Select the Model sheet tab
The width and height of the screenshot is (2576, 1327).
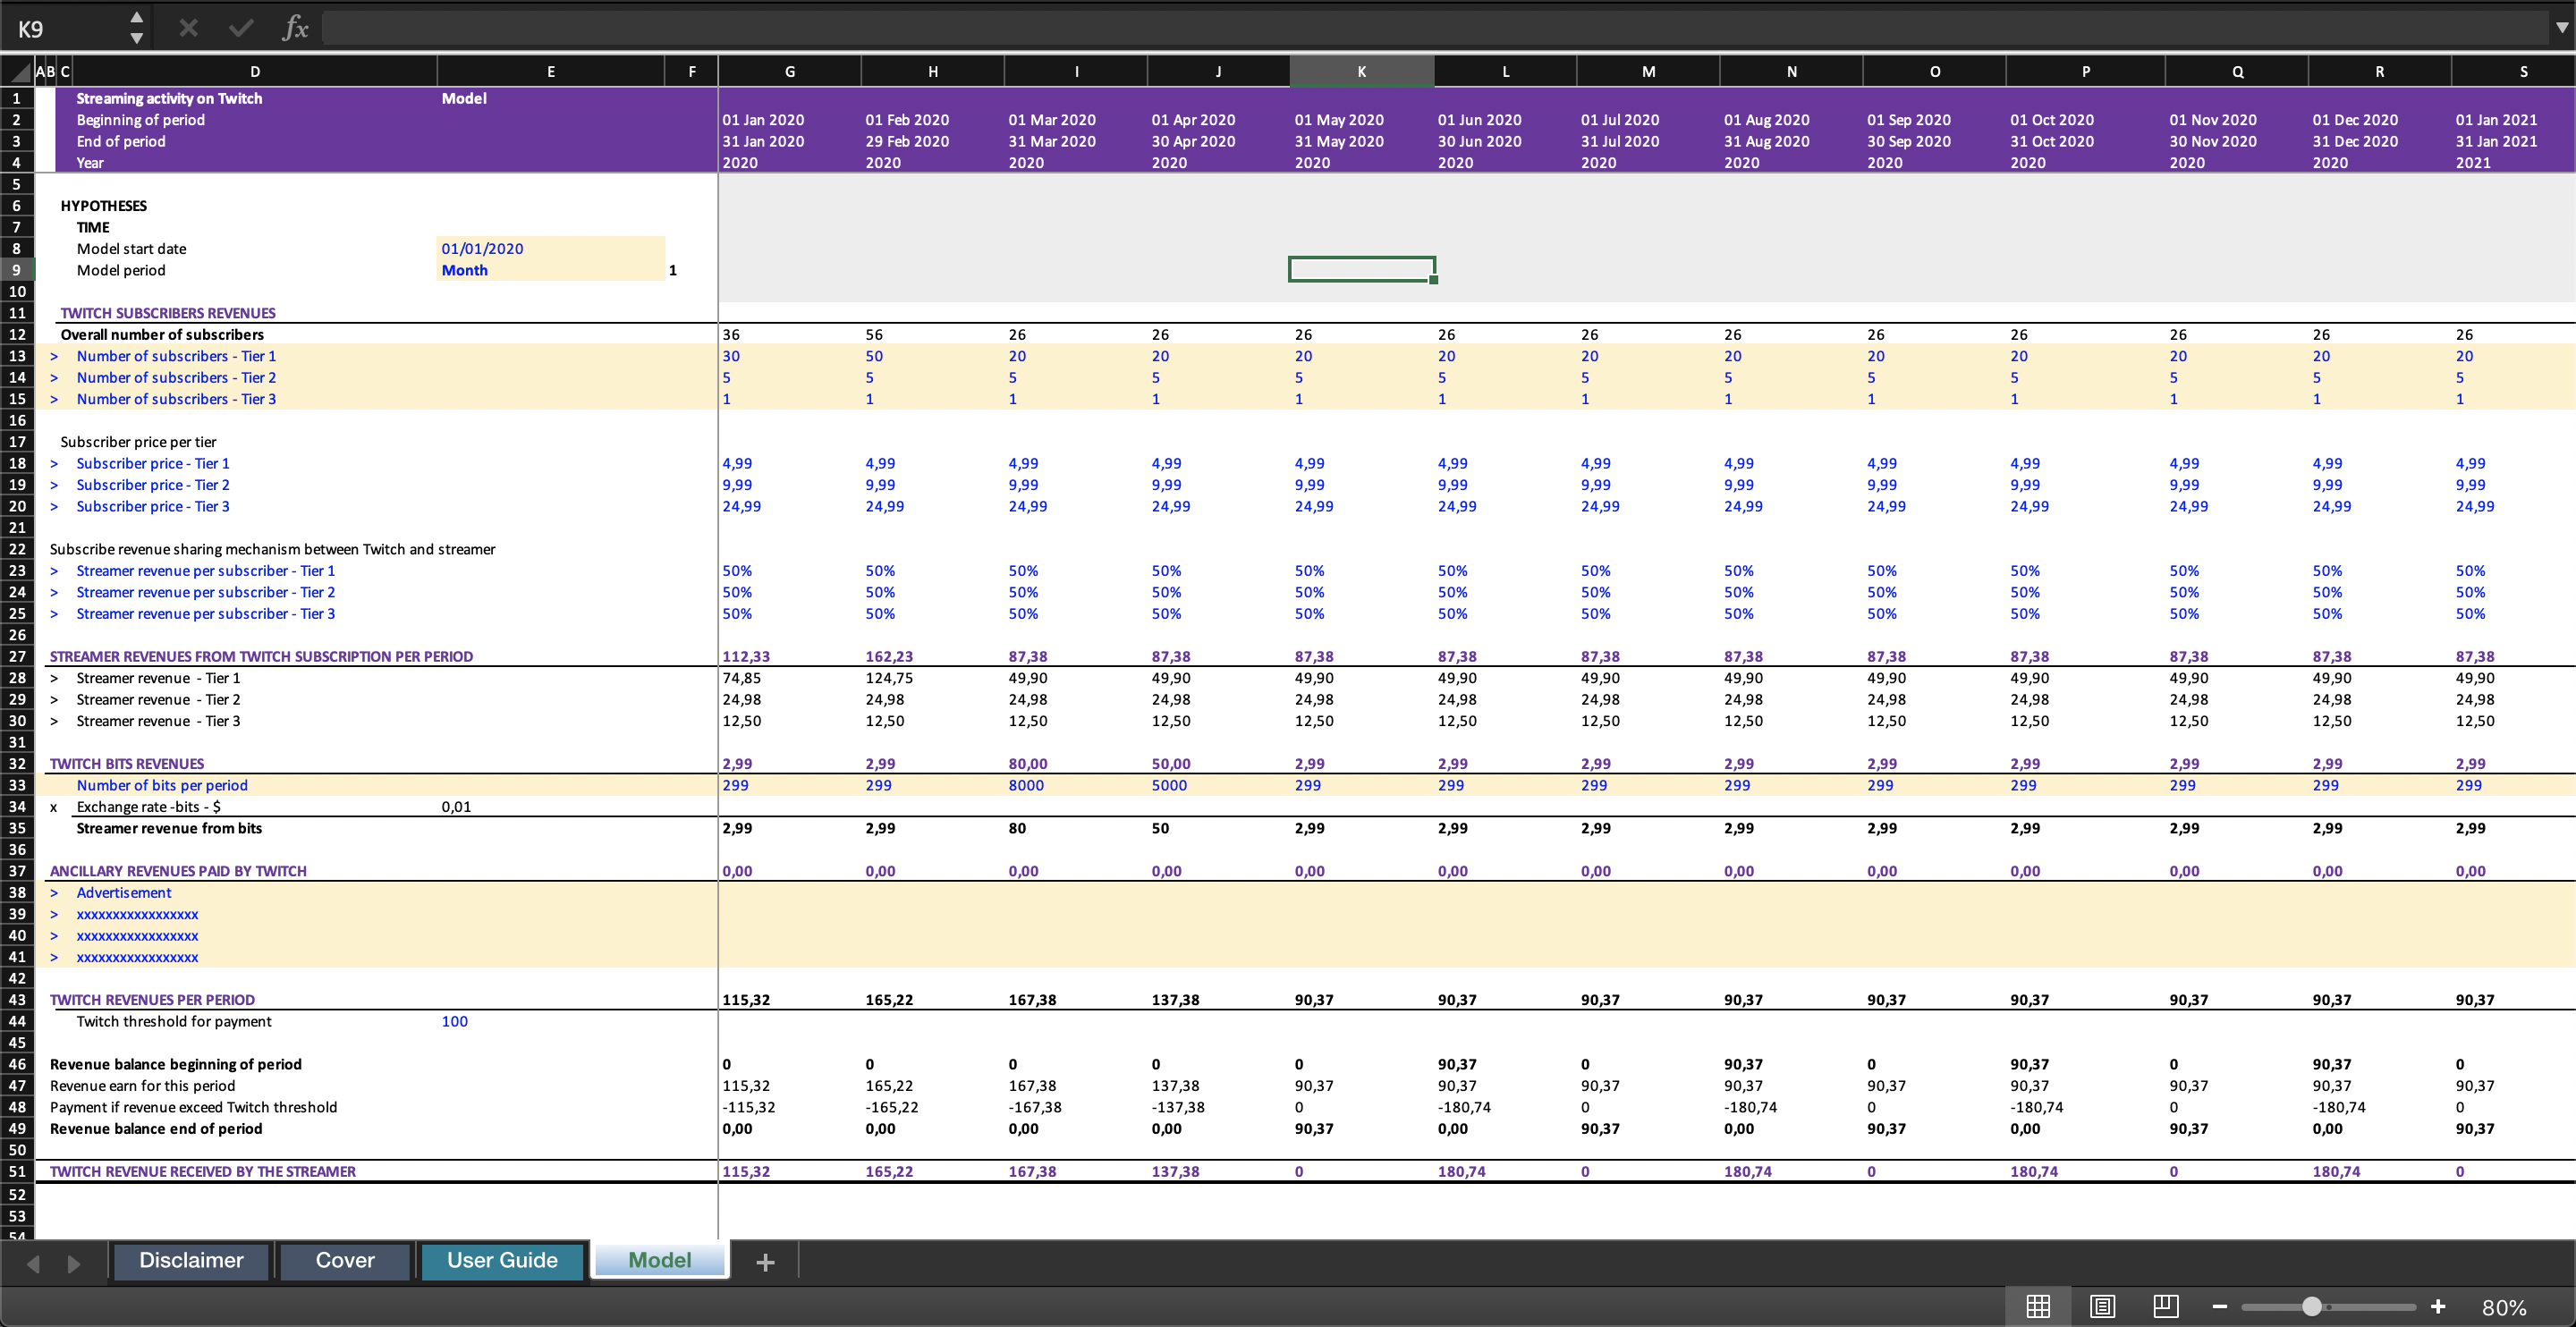click(659, 1260)
